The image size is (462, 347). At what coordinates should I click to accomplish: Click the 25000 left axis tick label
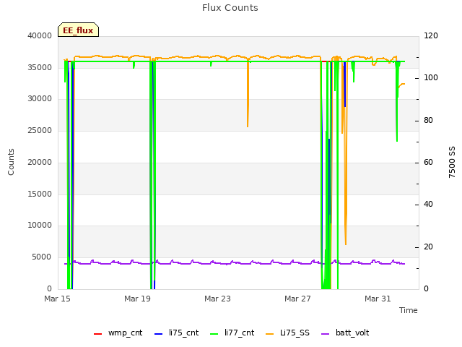40,130
